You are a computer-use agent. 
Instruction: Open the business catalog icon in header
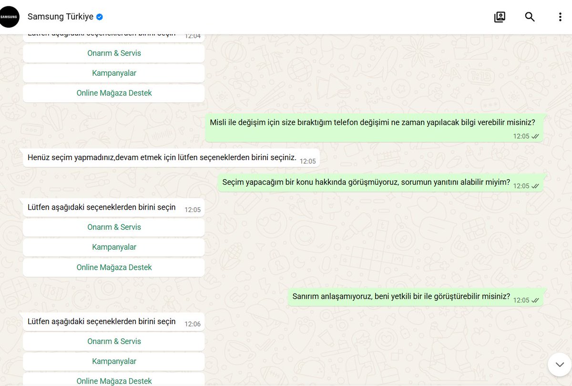(500, 17)
